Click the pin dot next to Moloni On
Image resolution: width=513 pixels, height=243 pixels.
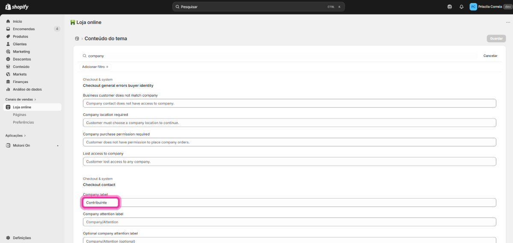point(57,146)
